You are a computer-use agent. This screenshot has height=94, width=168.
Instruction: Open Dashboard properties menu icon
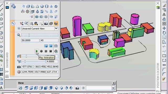pyautogui.click(x=7, y=77)
